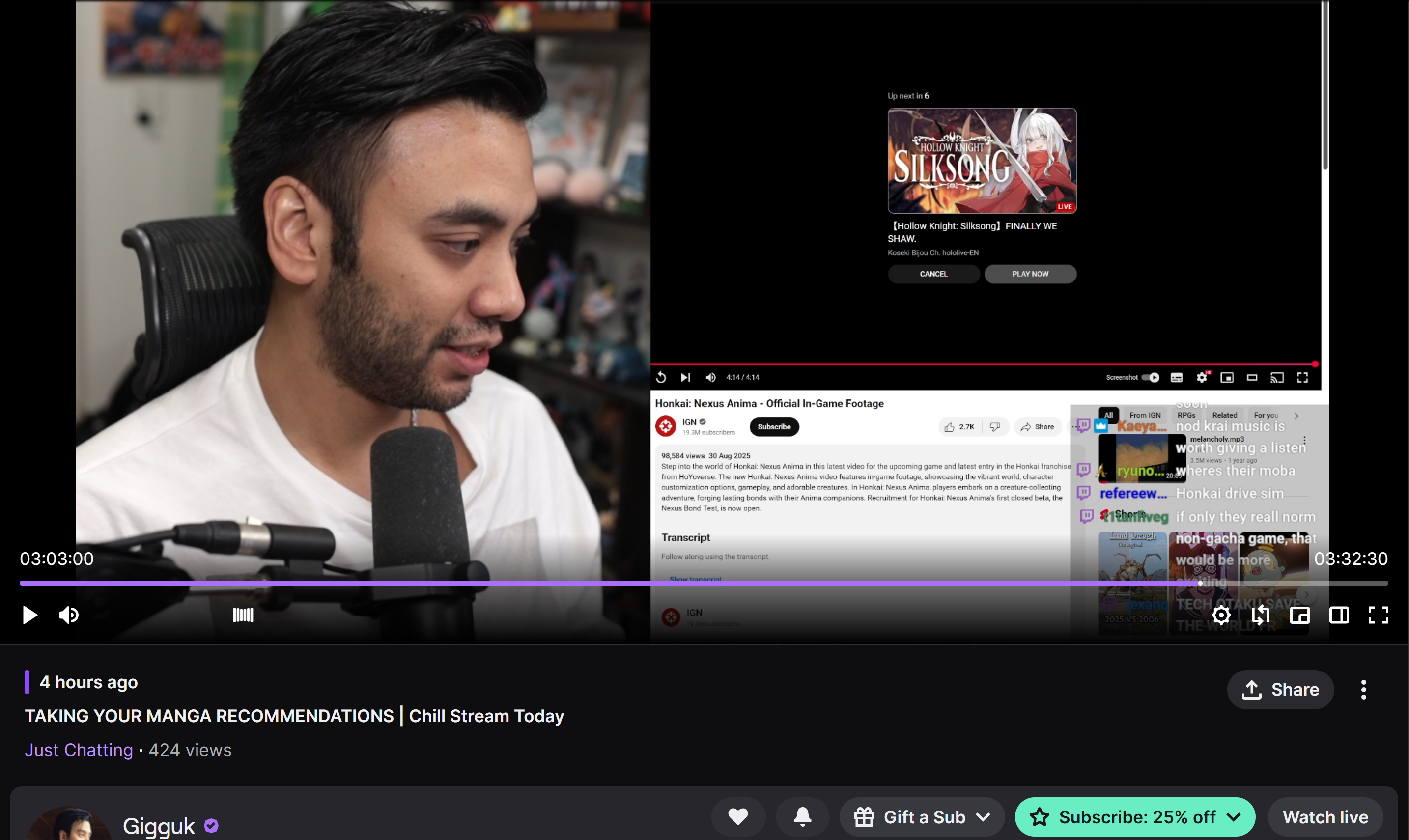The height and width of the screenshot is (840, 1409).
Task: Click the Screenshot label in YouTube controls
Action: coord(1122,377)
